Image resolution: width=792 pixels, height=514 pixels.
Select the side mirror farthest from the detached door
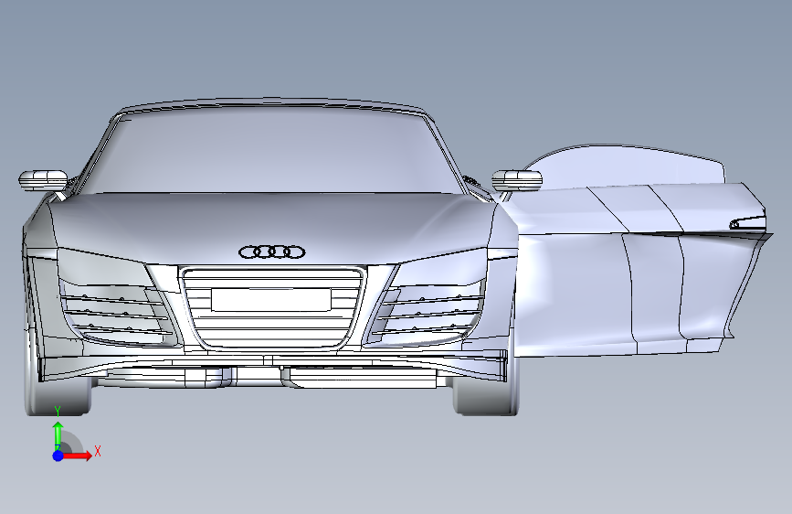point(43,180)
